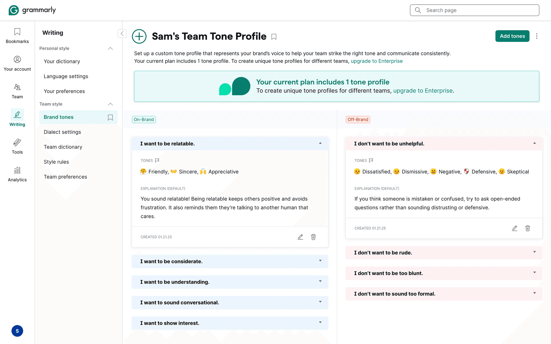Bookmark the Brand tones menu item
This screenshot has width=551, height=344.
(110, 118)
